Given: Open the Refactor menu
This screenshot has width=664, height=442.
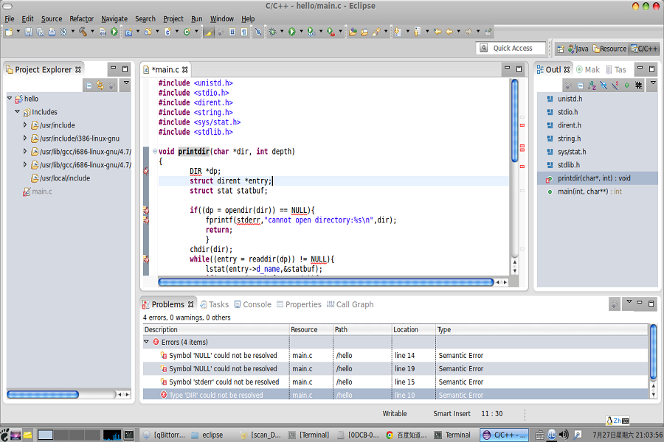Looking at the screenshot, I should click(x=82, y=19).
